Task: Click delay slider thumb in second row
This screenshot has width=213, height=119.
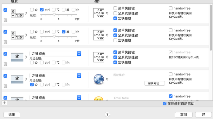Action: tap(54, 37)
